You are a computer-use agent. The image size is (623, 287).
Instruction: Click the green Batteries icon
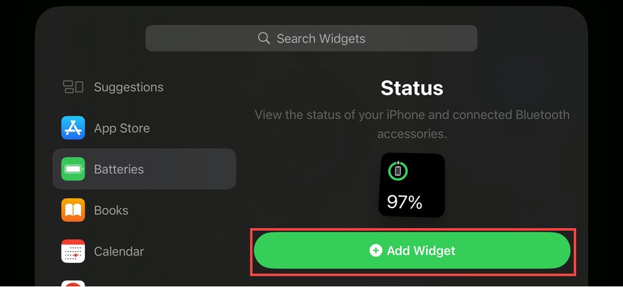click(73, 169)
